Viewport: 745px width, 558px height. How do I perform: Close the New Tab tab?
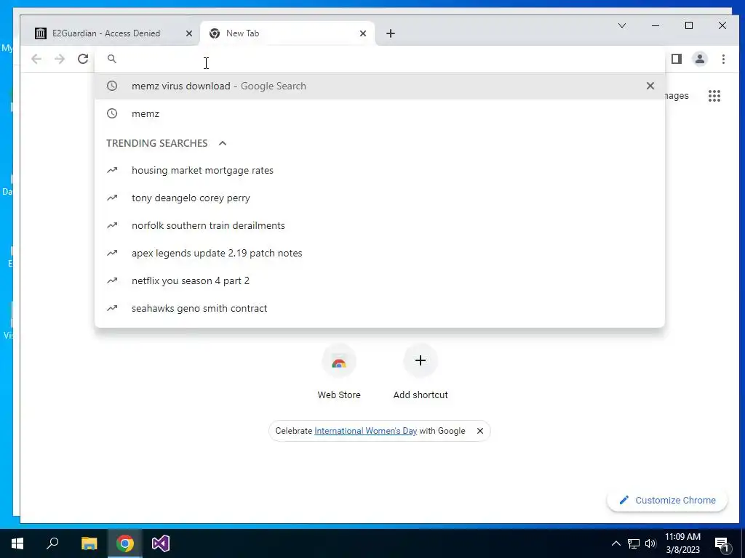tap(362, 33)
